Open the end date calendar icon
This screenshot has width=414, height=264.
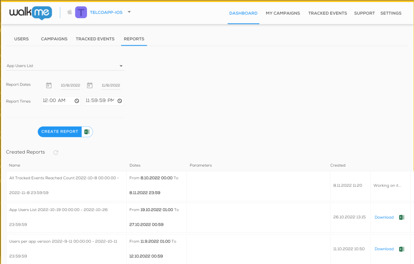[90, 85]
